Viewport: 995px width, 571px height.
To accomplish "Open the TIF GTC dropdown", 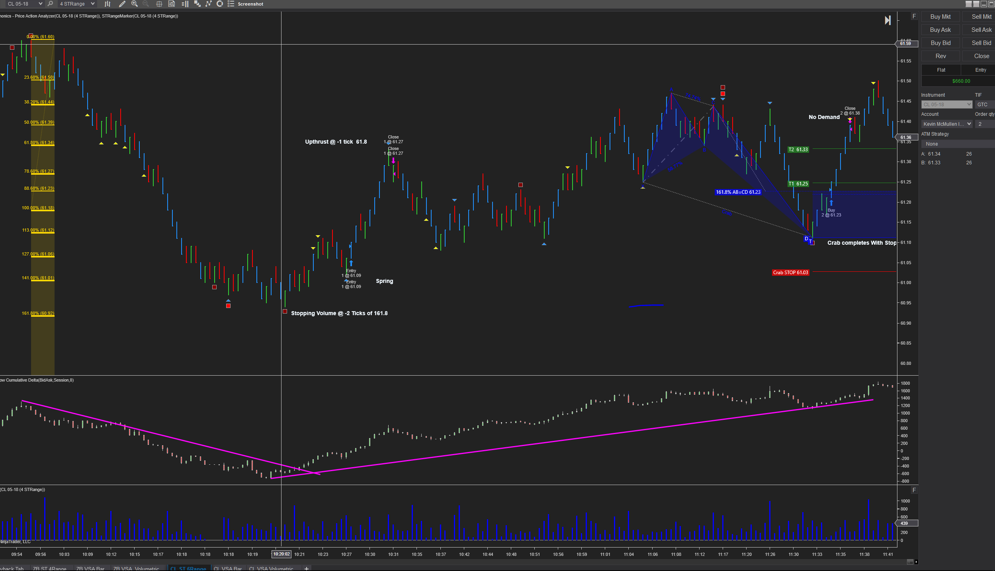I will (x=985, y=104).
